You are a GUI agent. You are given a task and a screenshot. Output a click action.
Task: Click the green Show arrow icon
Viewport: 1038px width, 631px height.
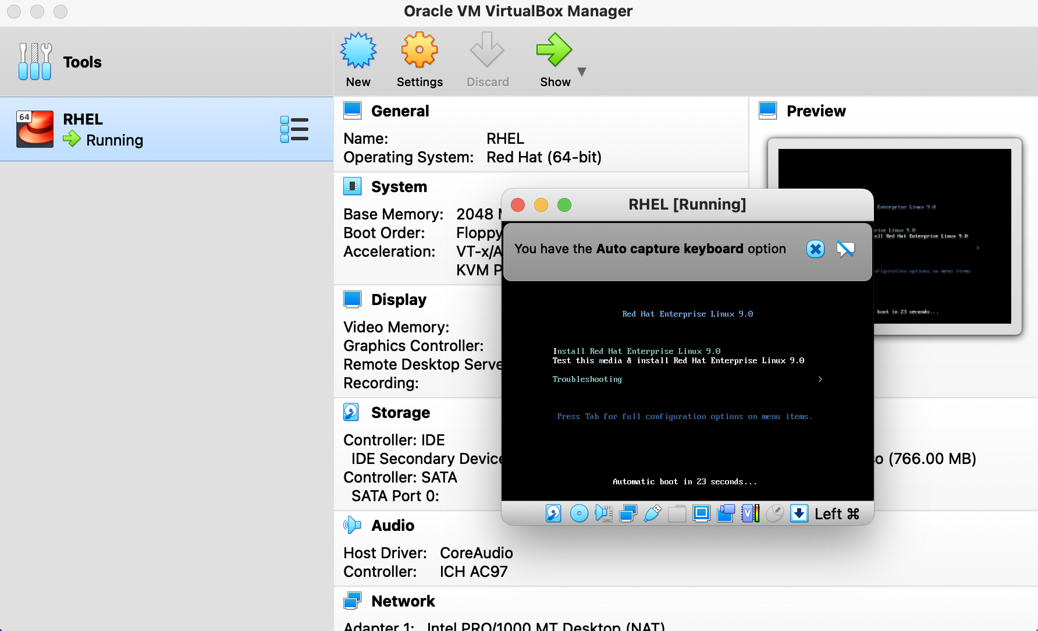coord(554,50)
